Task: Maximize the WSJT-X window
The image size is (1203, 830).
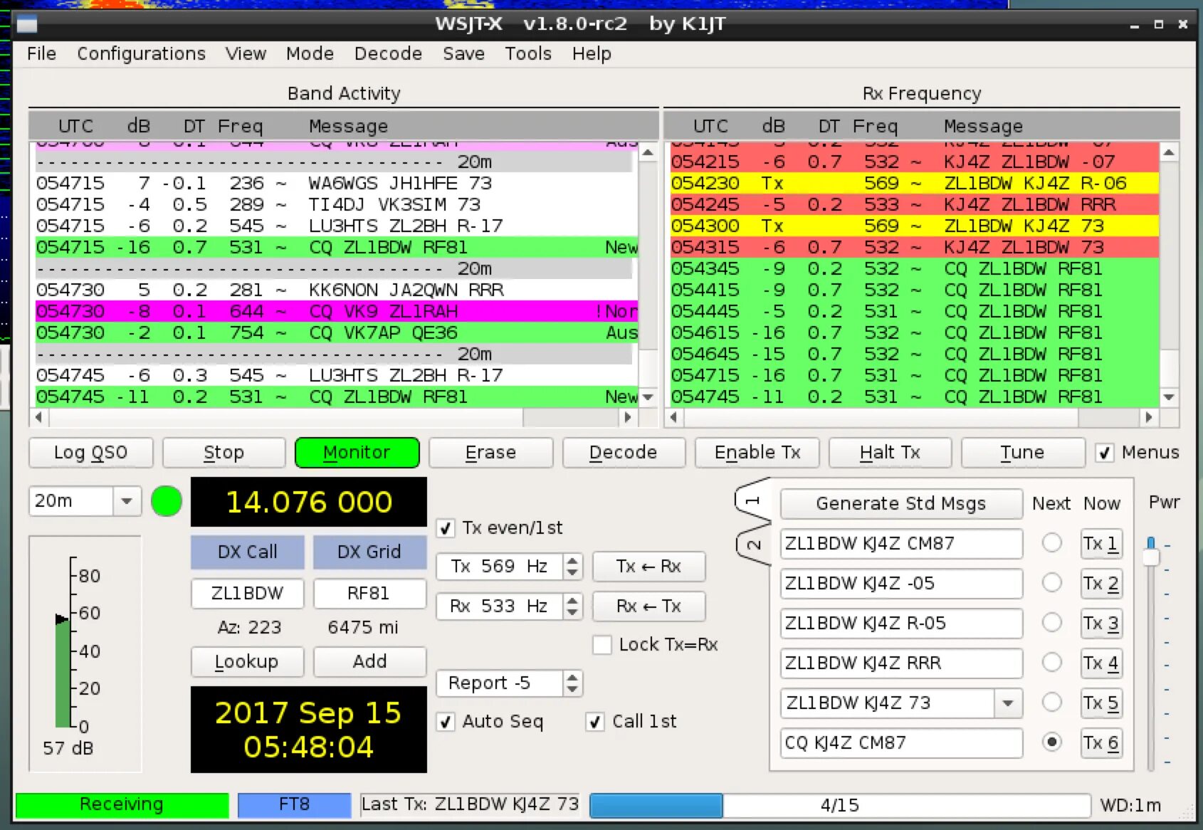Action: coord(1159,24)
